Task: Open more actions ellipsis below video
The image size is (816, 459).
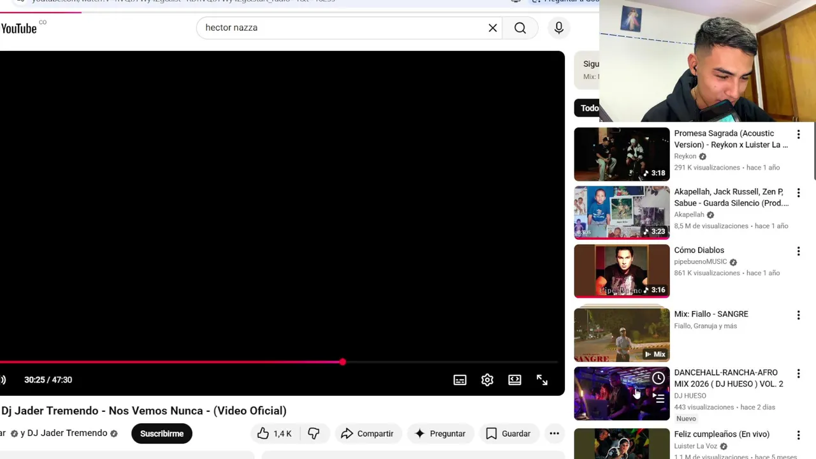Action: click(555, 433)
